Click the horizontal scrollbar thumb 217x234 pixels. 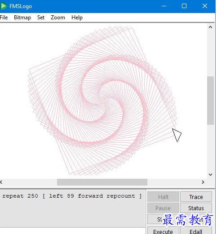click(102, 182)
